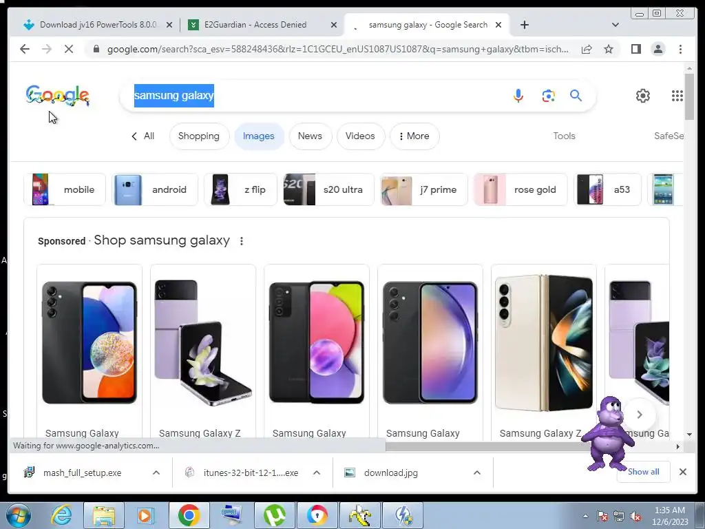Open uTorrent from the taskbar
The image size is (705, 529).
(274, 515)
